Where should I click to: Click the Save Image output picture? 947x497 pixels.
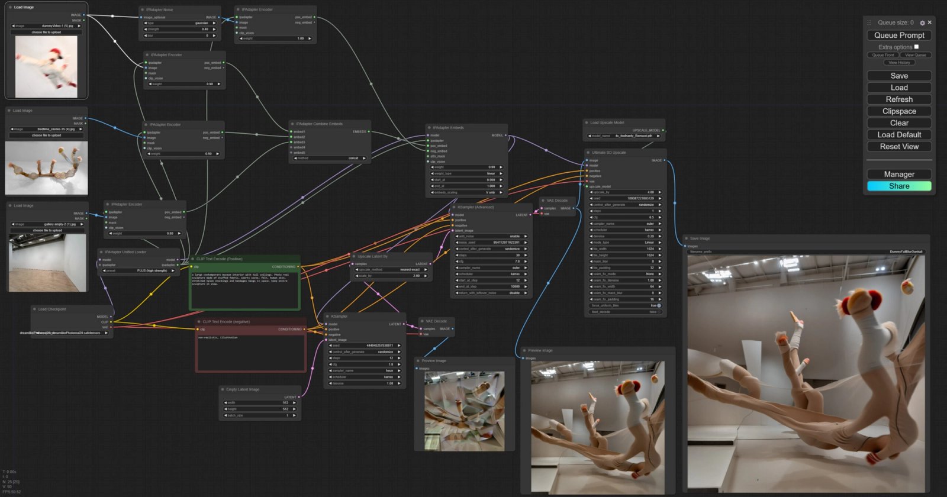point(806,373)
